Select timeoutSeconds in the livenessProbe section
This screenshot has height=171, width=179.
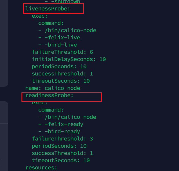(61, 81)
